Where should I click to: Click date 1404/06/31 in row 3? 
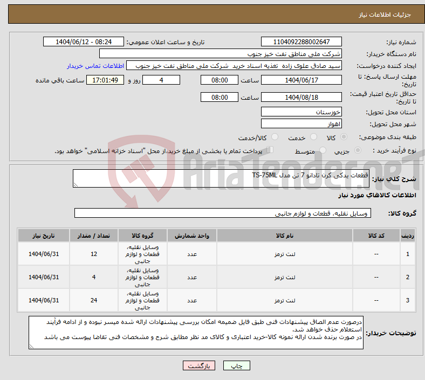44,300
